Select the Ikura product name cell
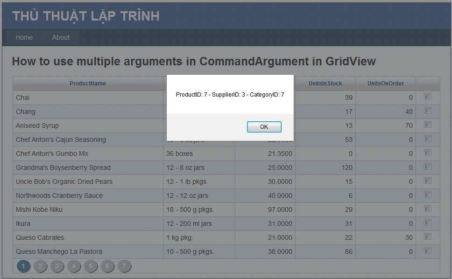The image size is (452, 279). pyautogui.click(x=88, y=224)
